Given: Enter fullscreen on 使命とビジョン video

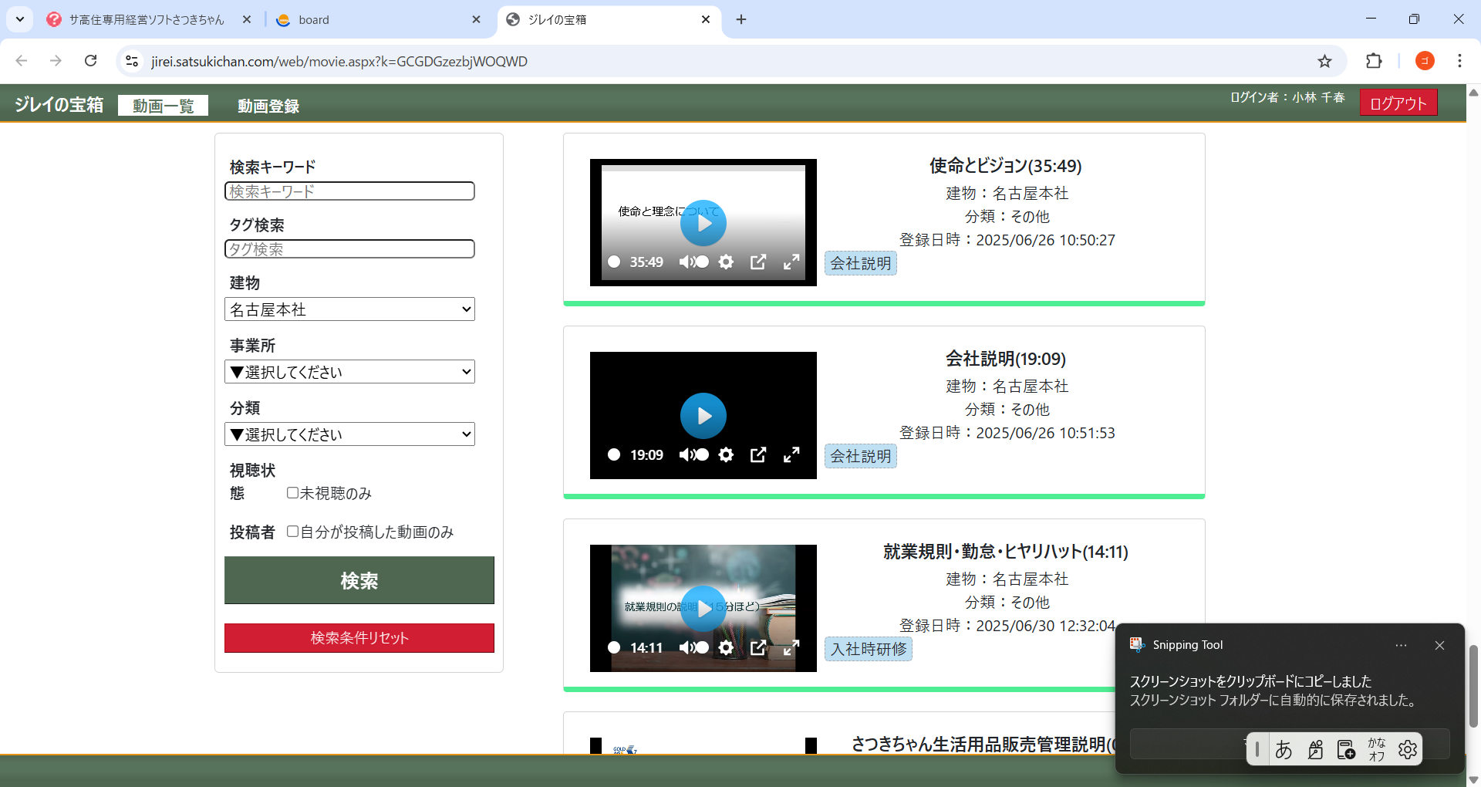Looking at the screenshot, I should 791,262.
